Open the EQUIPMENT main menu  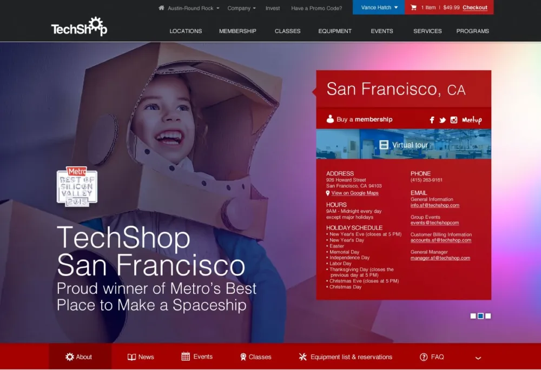tap(335, 31)
